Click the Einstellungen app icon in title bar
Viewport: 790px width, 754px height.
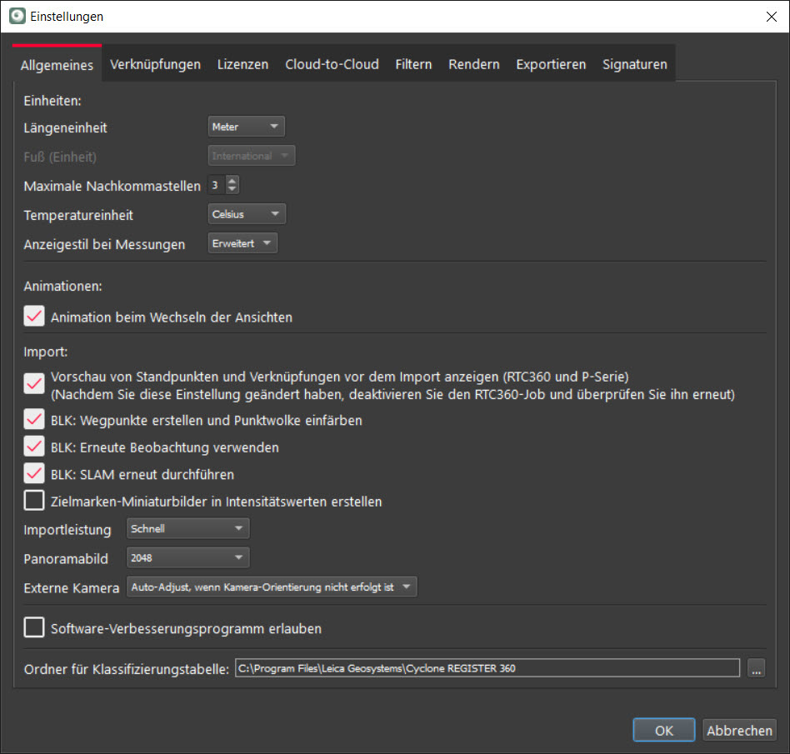point(17,16)
